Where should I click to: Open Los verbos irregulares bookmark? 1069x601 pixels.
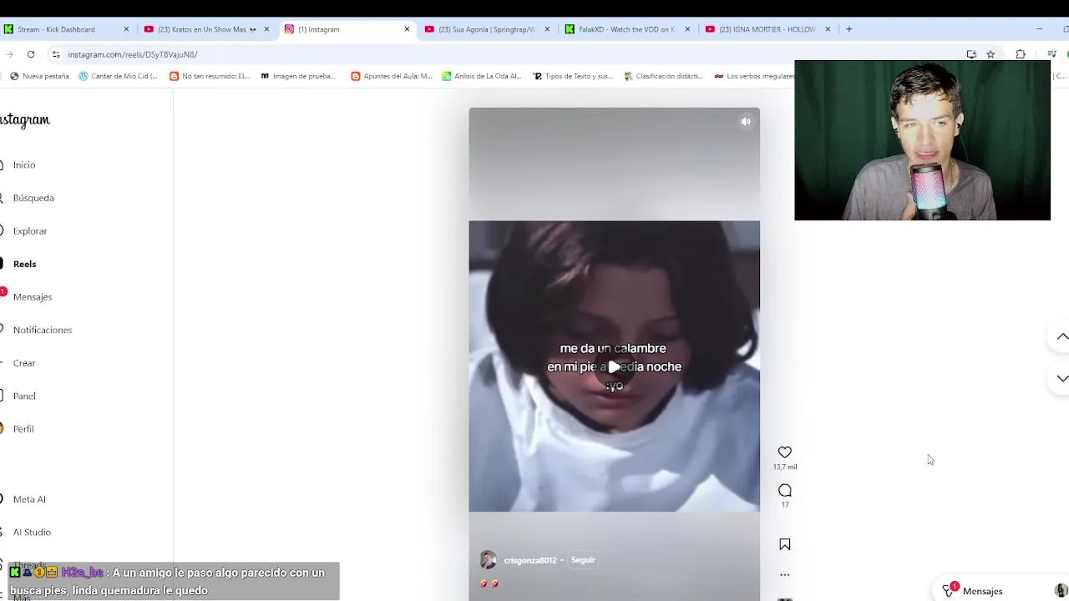(753, 76)
